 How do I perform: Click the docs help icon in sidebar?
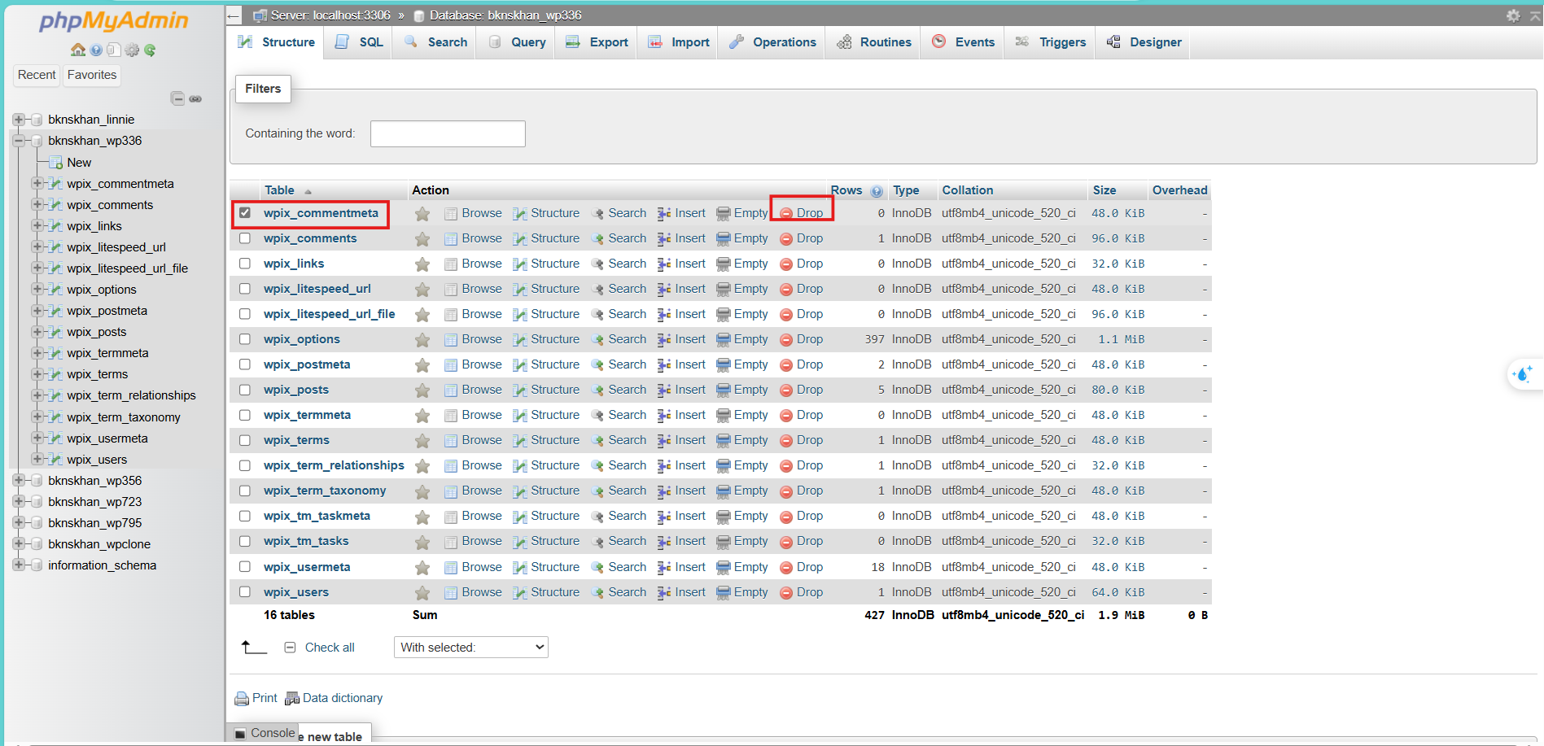96,50
